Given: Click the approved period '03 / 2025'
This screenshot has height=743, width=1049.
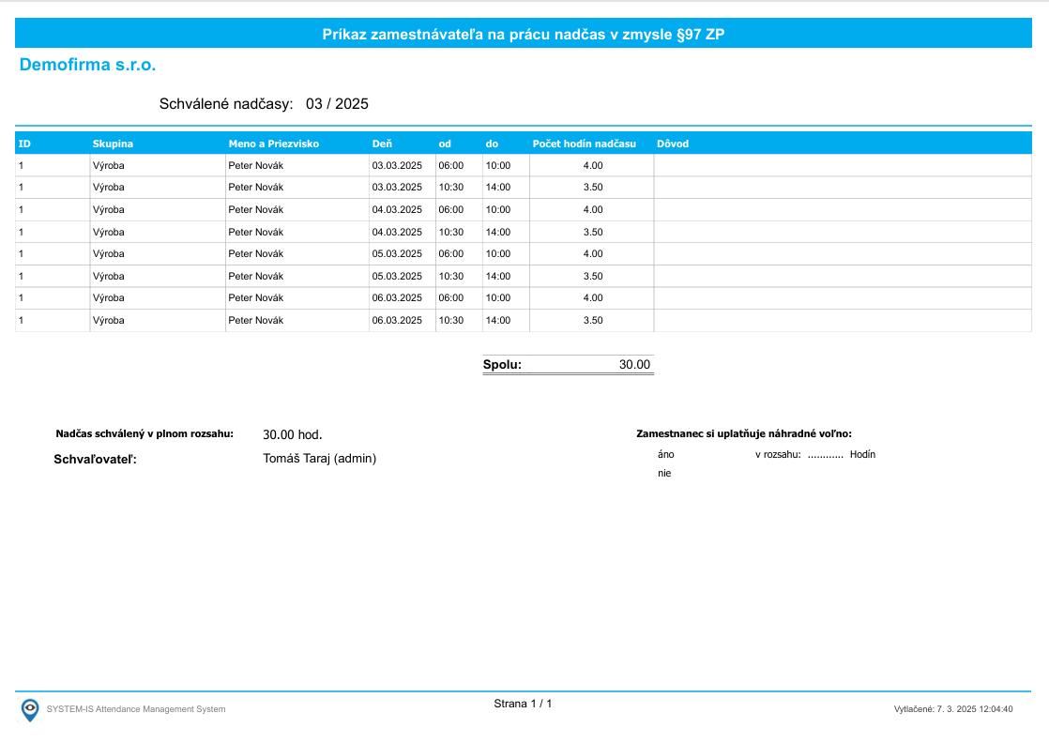Looking at the screenshot, I should pos(337,104).
